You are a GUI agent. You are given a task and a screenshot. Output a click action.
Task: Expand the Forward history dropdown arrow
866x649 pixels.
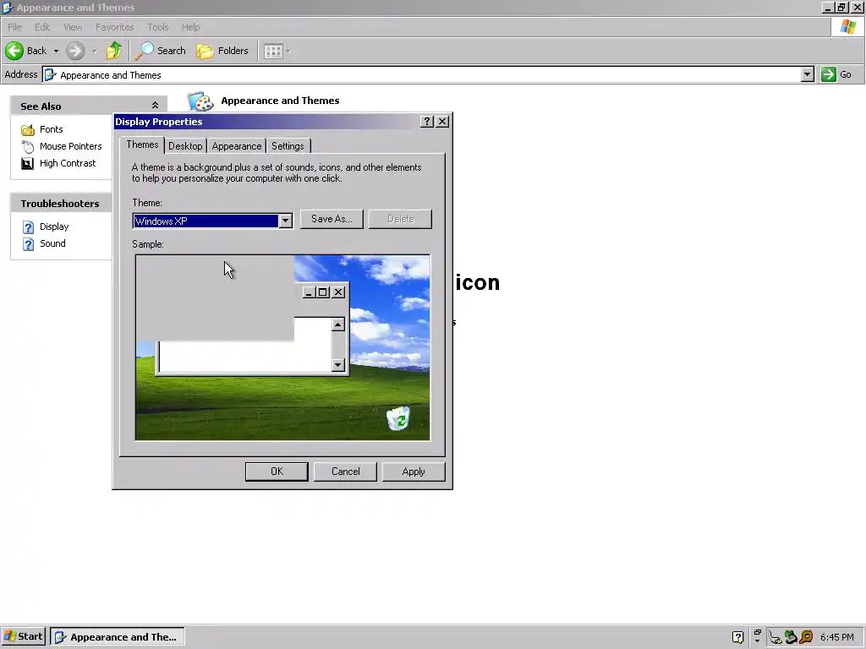[95, 52]
